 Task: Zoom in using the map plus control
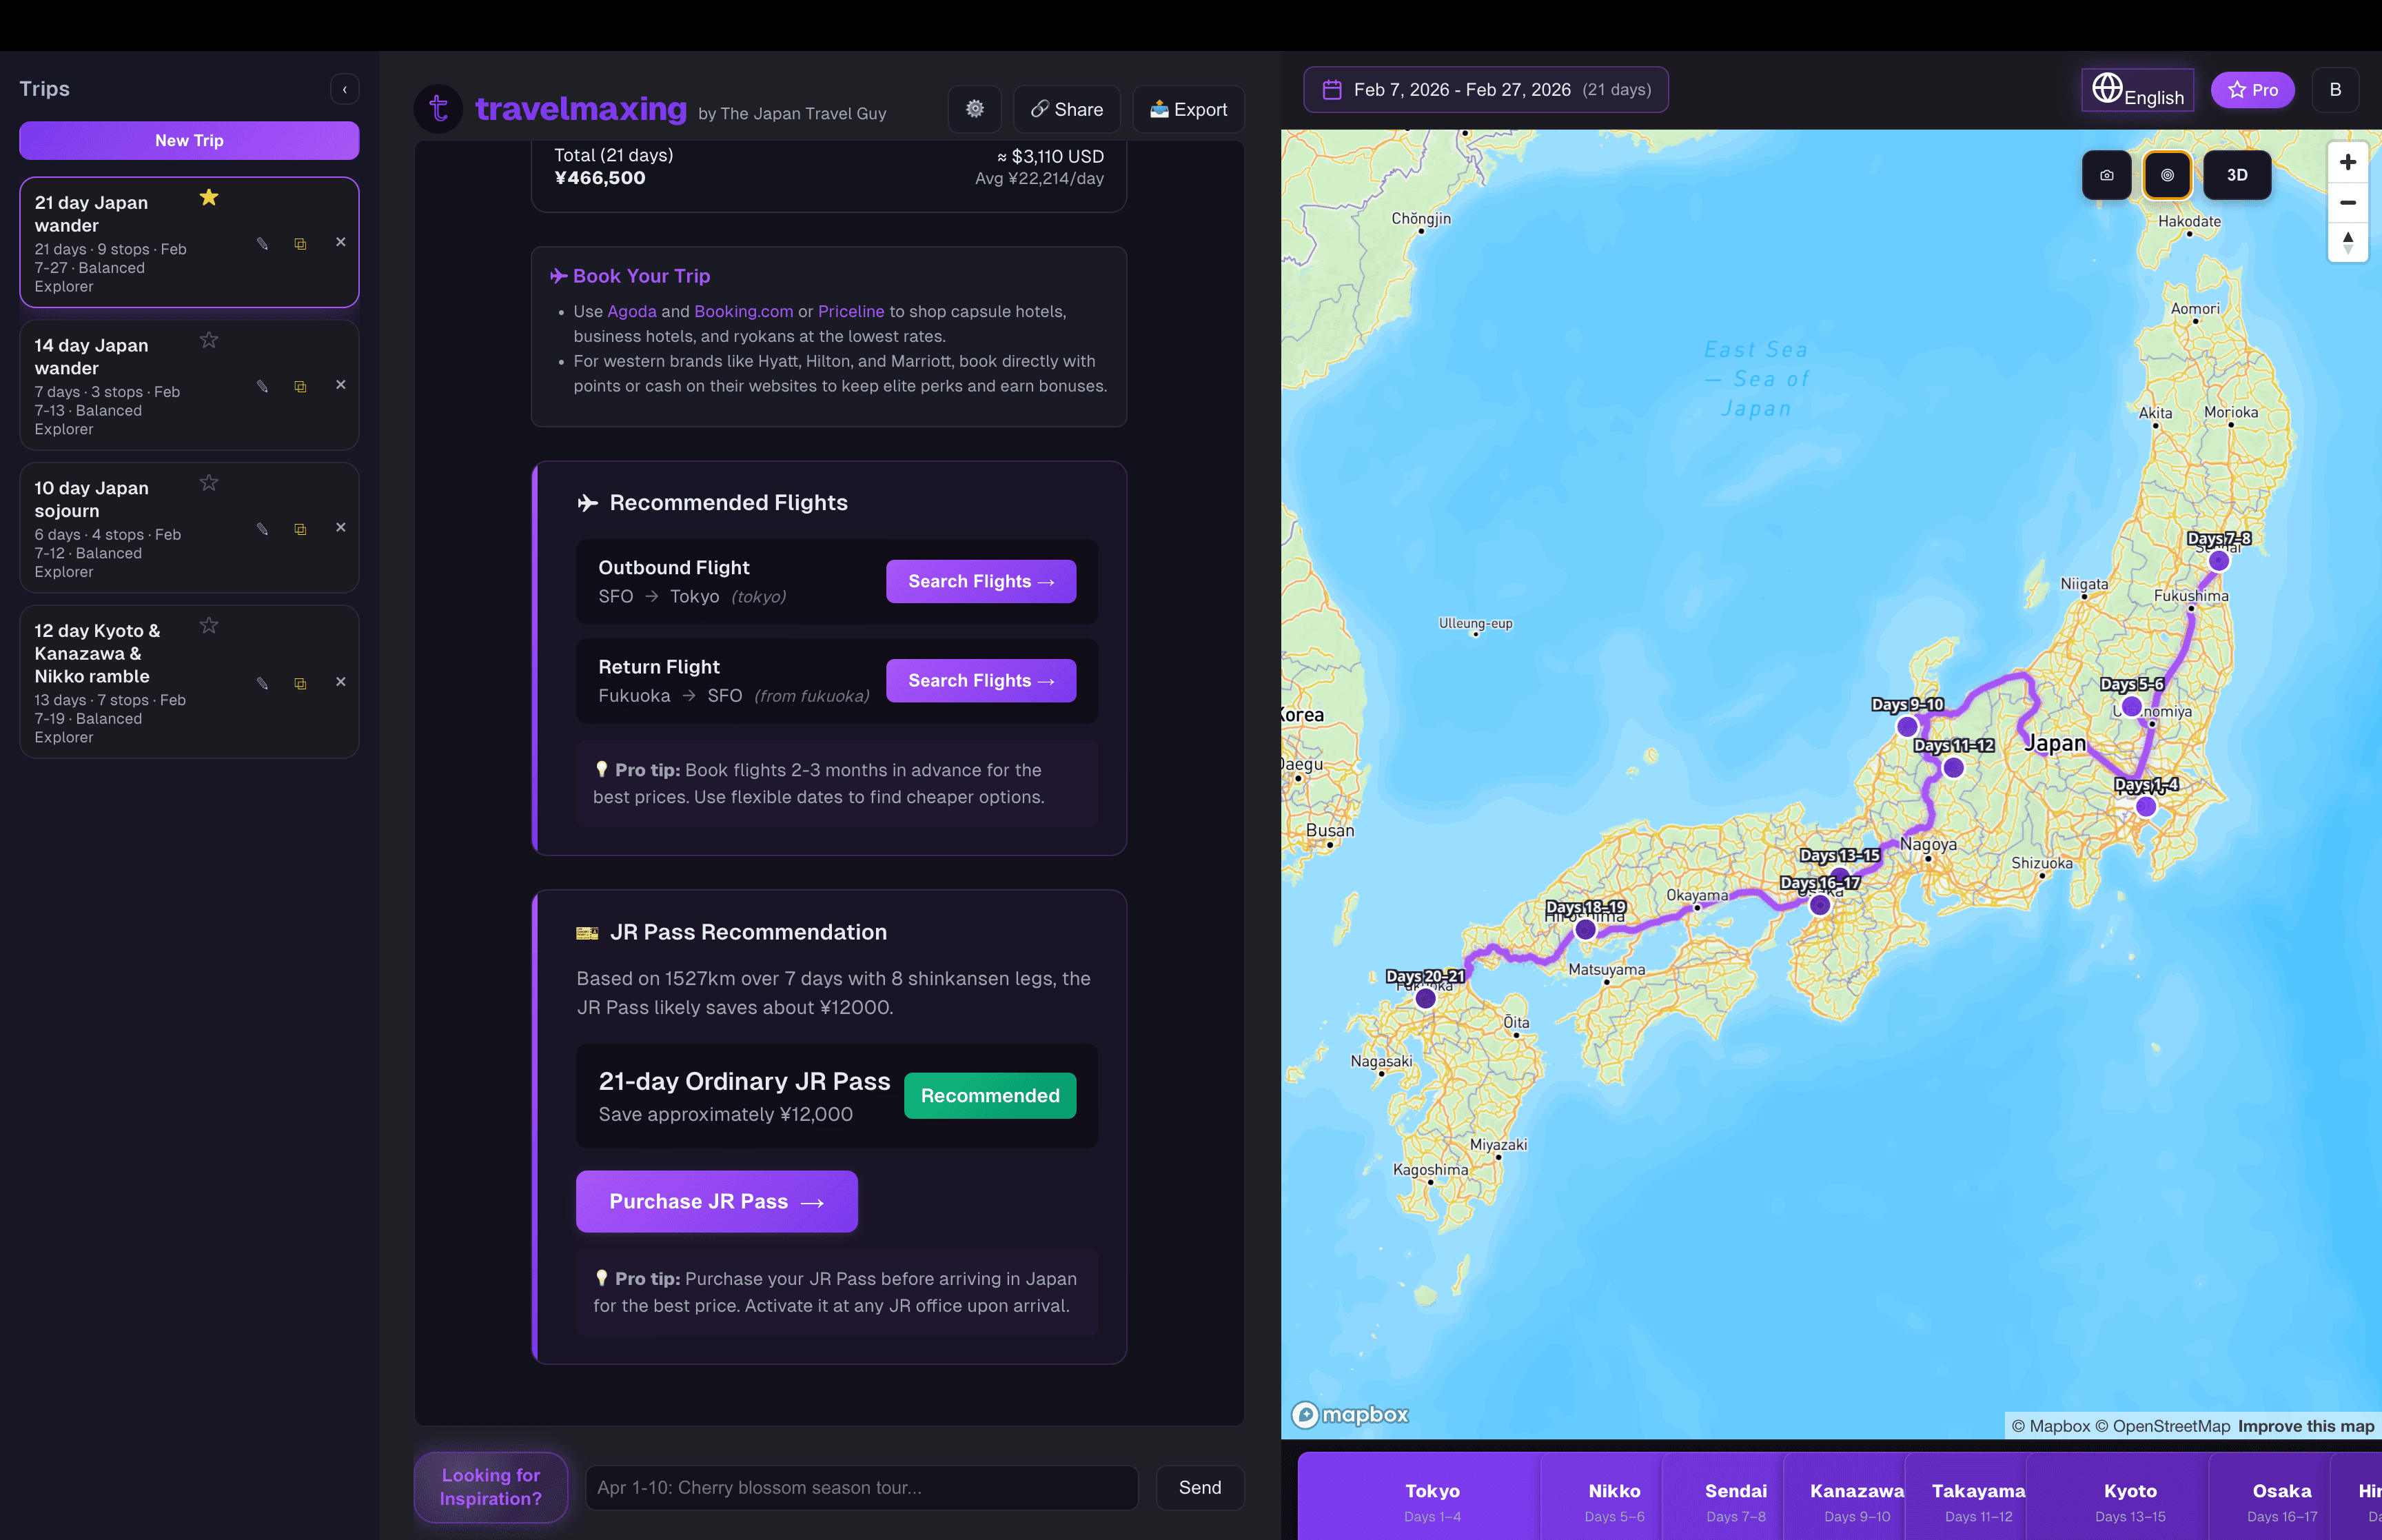(2348, 161)
